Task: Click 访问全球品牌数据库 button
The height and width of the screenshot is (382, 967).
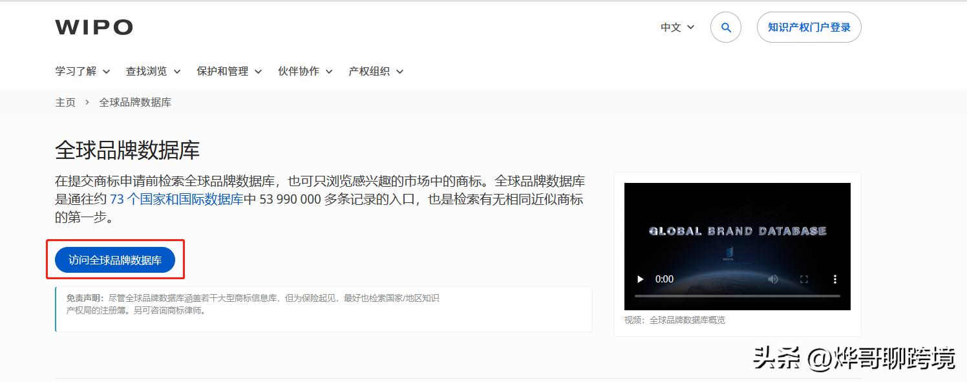Action: tap(115, 260)
